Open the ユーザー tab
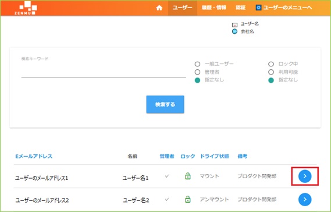 183,8
